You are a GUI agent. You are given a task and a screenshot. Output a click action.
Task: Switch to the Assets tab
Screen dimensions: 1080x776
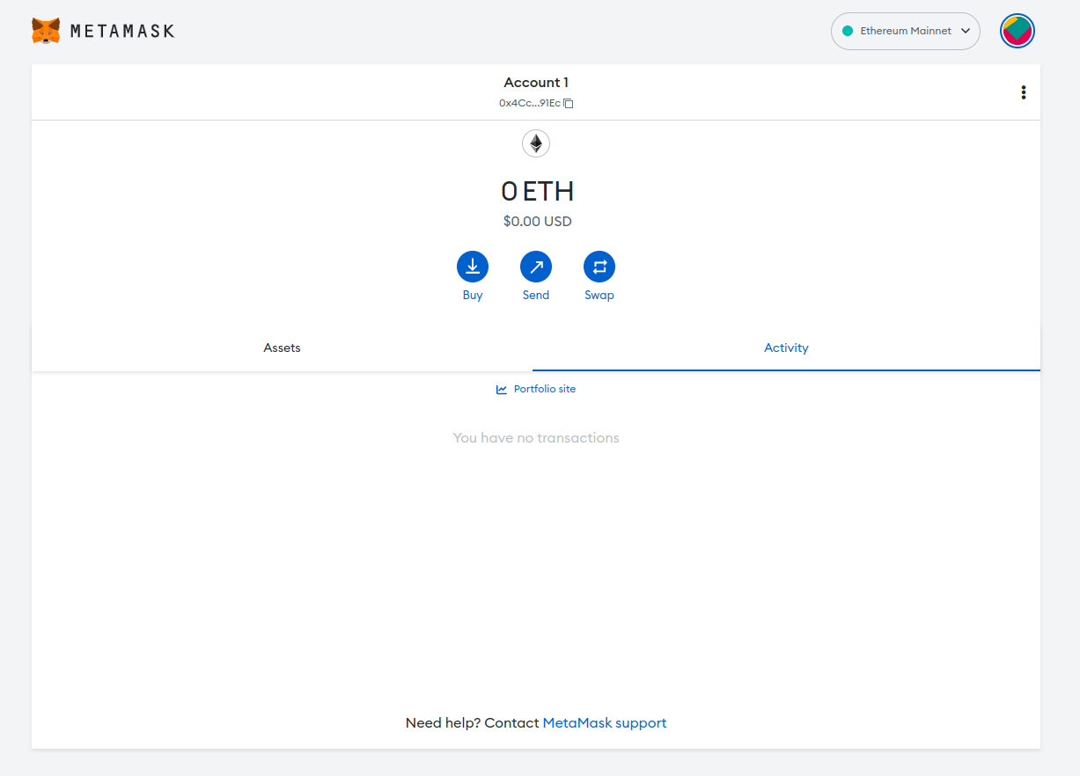[282, 348]
